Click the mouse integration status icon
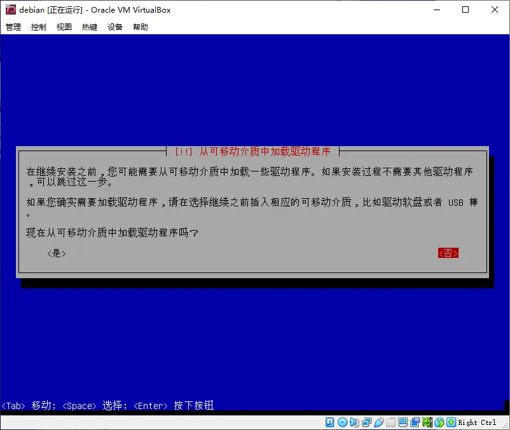This screenshot has width=510, height=430. [439, 422]
